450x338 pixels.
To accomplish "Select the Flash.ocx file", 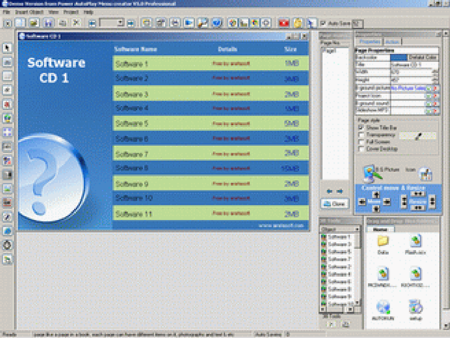I will (x=415, y=245).
